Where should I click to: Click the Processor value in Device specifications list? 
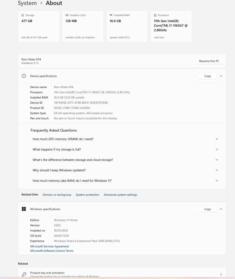[x=92, y=92]
